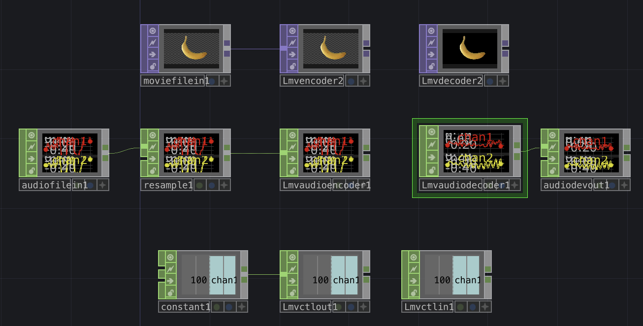Click the audiodevout1 waveform viewer
Image resolution: width=643 pixels, height=326 pixels.
pos(591,153)
